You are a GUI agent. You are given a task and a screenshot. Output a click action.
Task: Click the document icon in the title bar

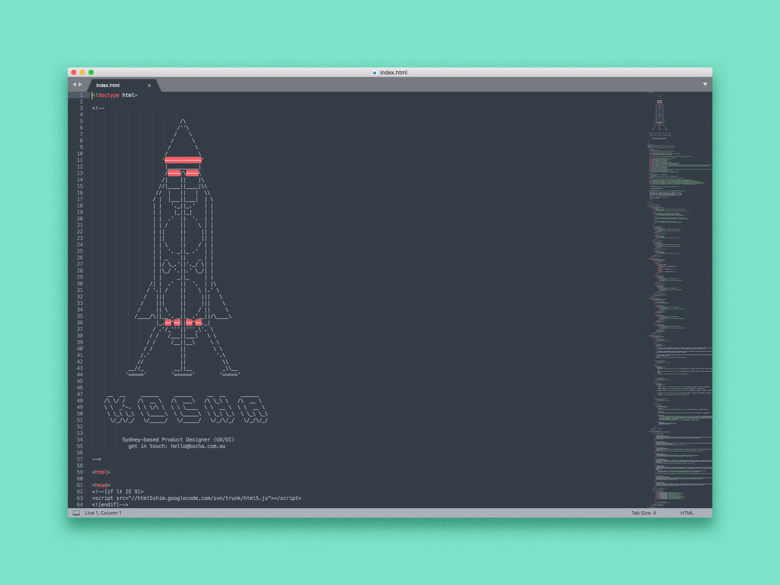coord(374,73)
